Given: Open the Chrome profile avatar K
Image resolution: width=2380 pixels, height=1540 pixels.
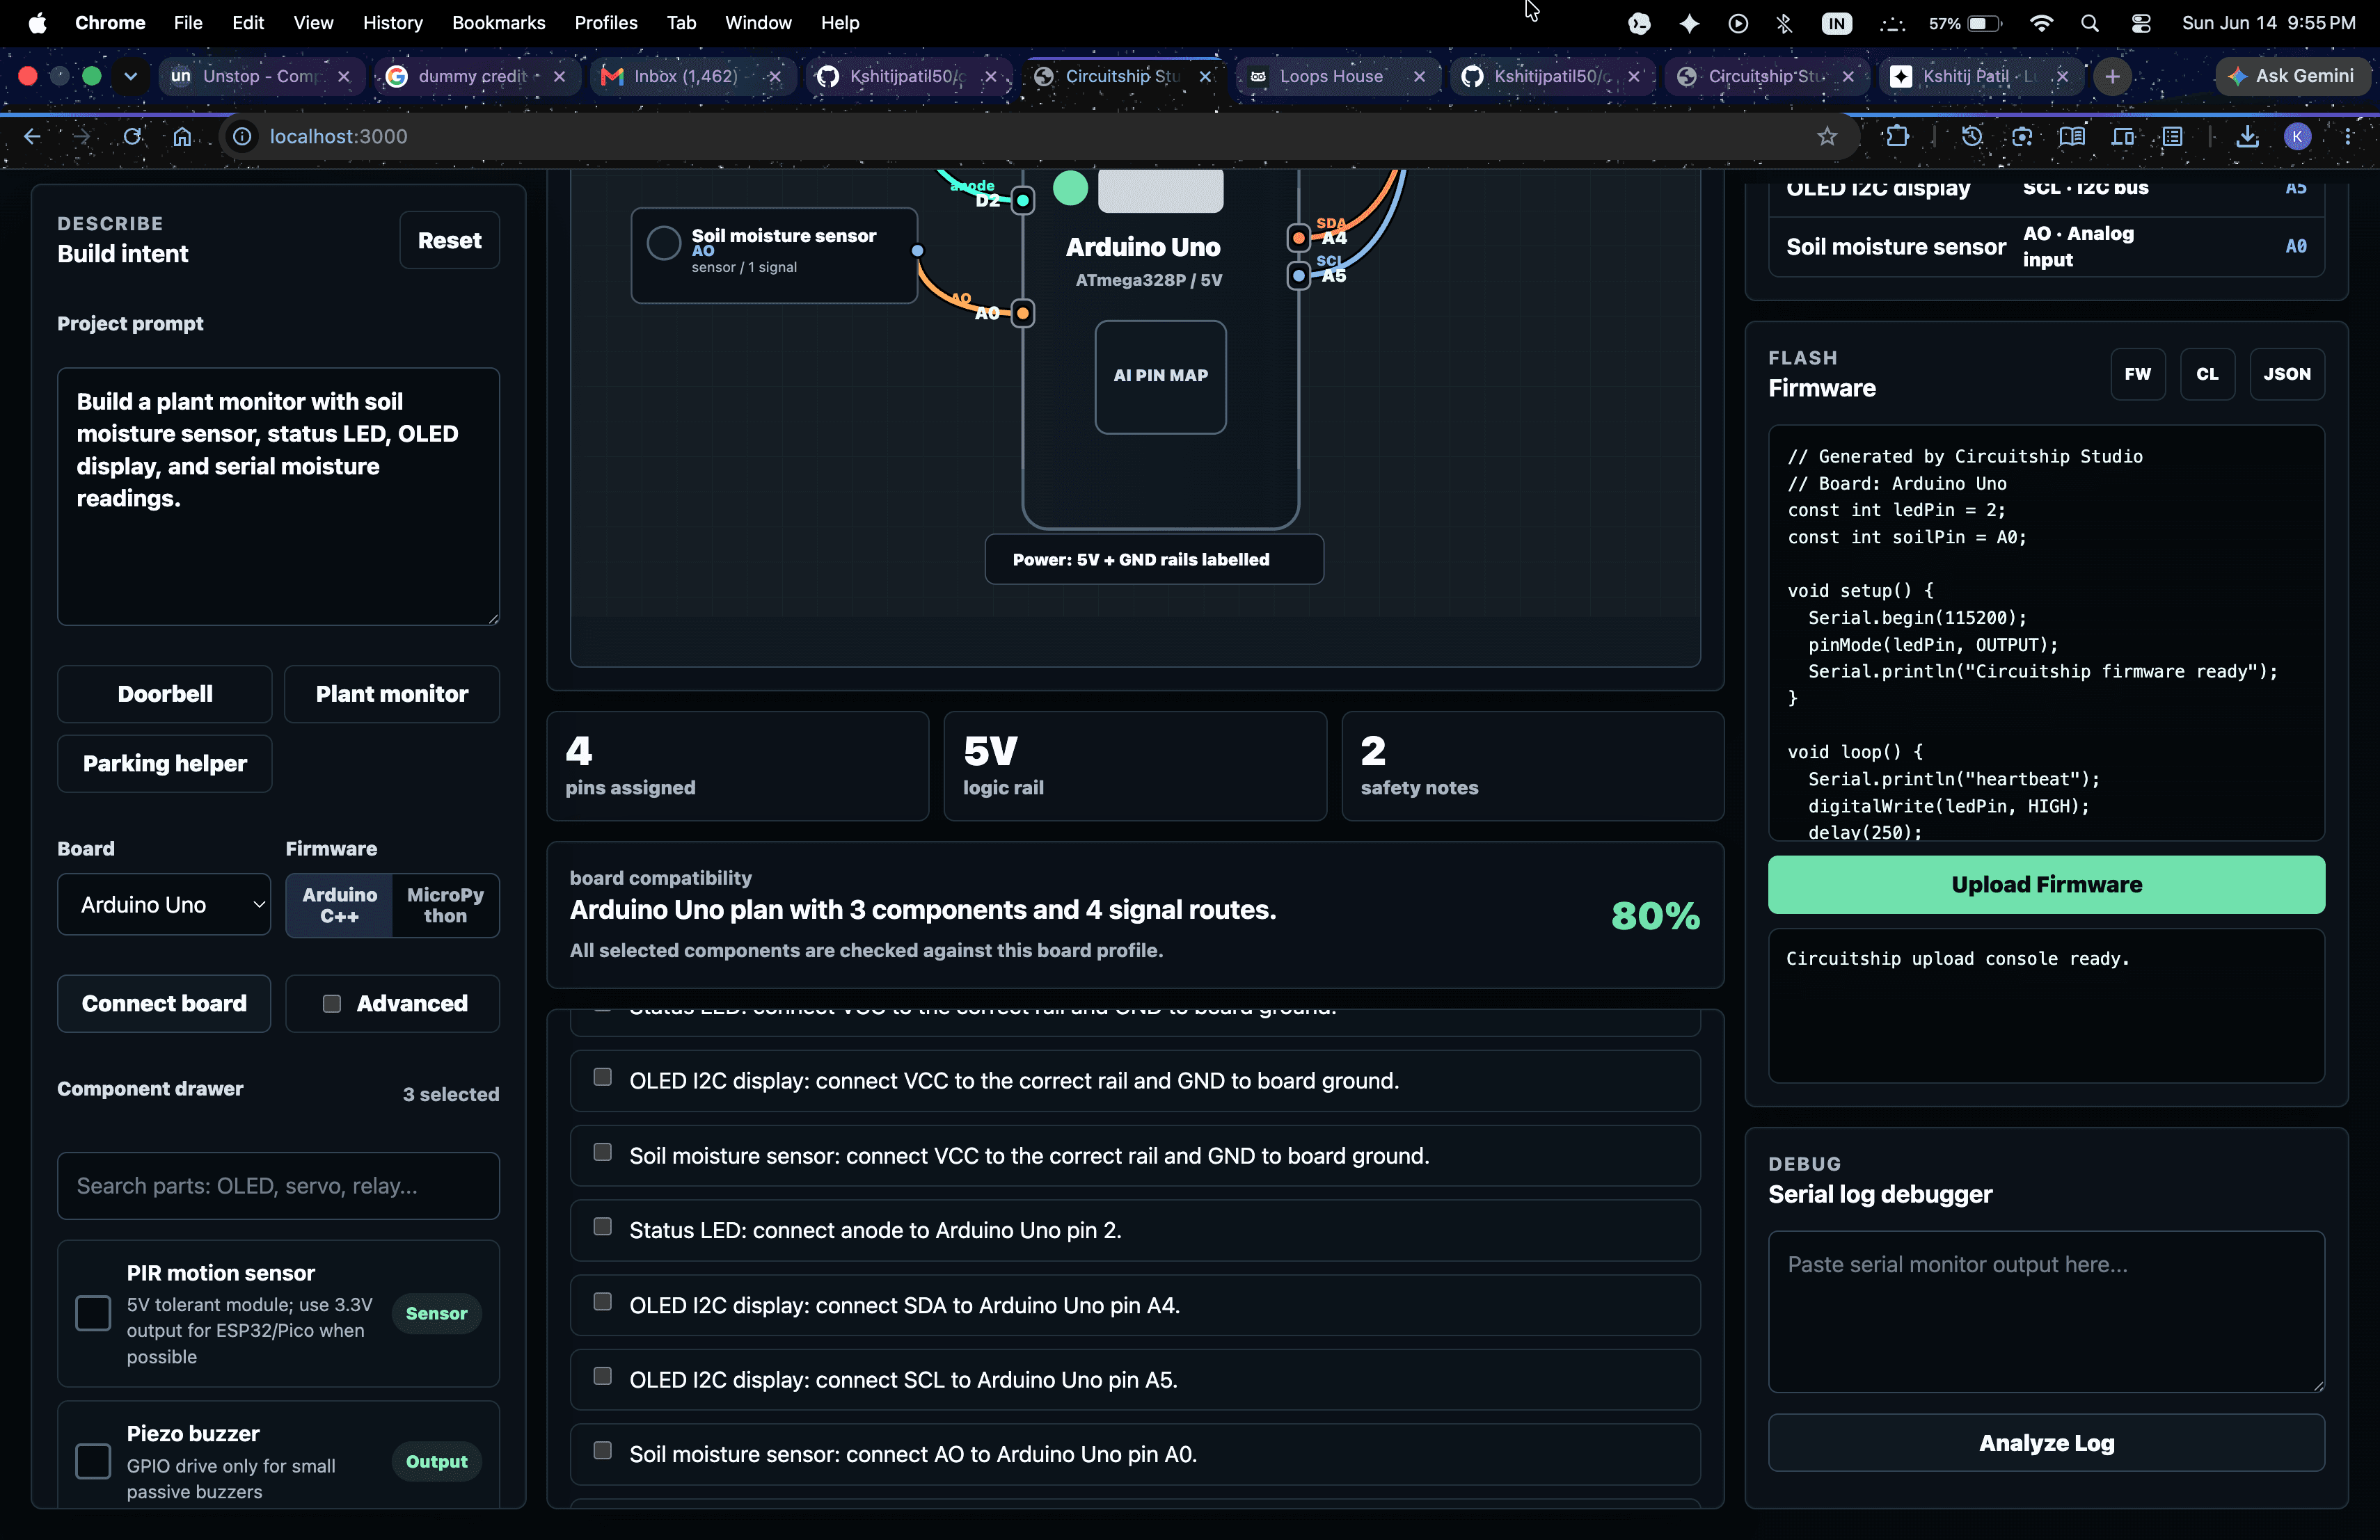Looking at the screenshot, I should click(x=2297, y=136).
